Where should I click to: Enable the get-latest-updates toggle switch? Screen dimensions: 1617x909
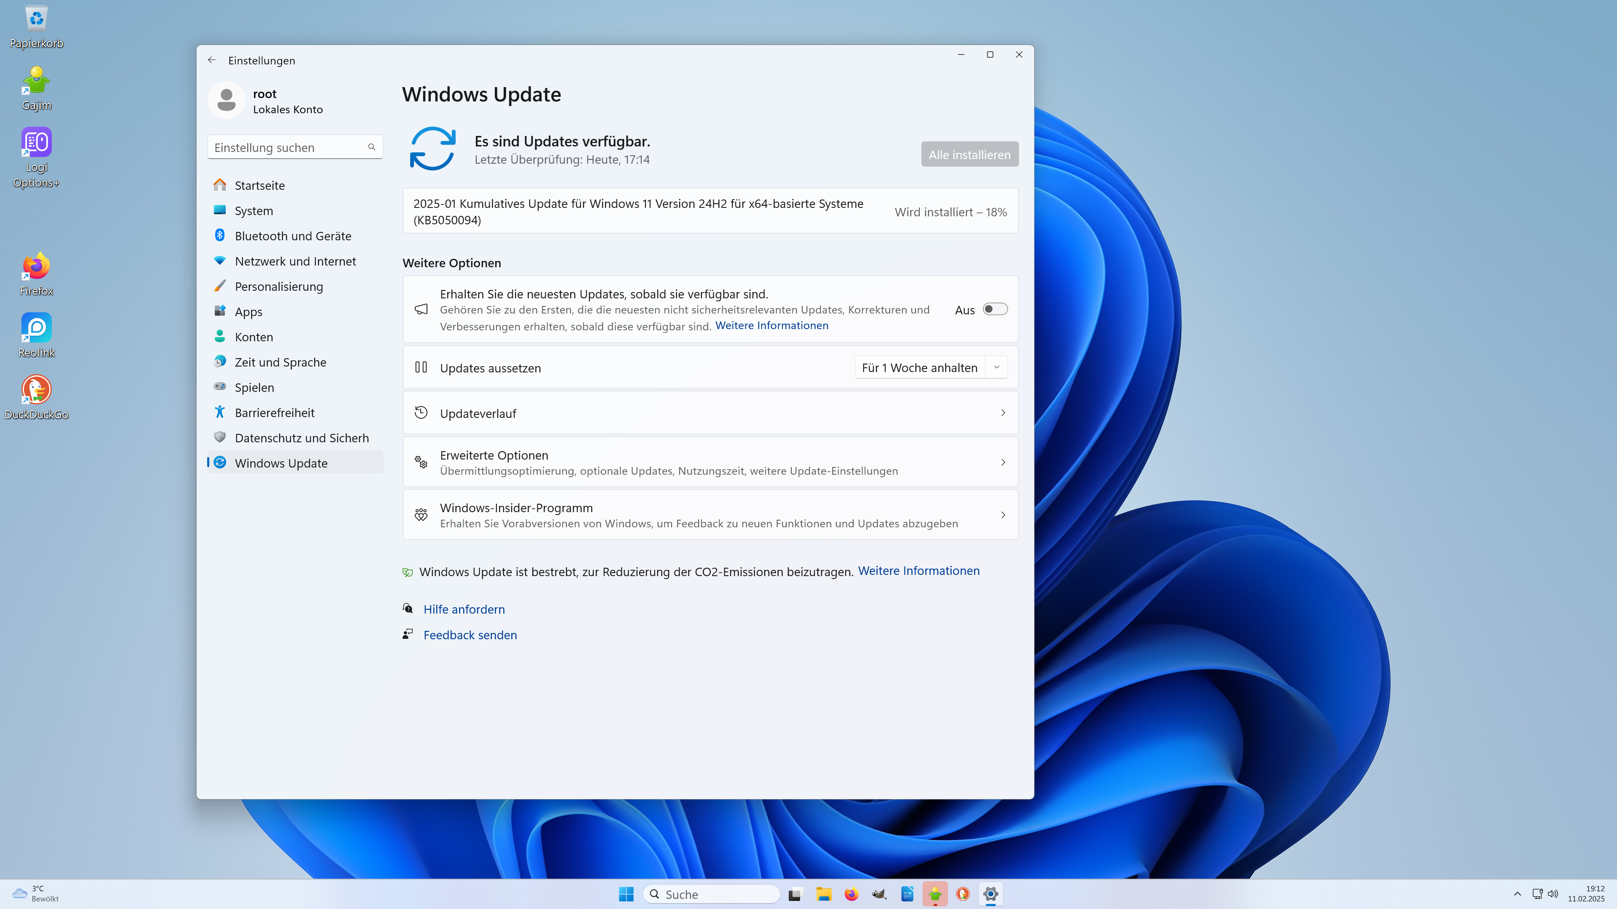[995, 309]
